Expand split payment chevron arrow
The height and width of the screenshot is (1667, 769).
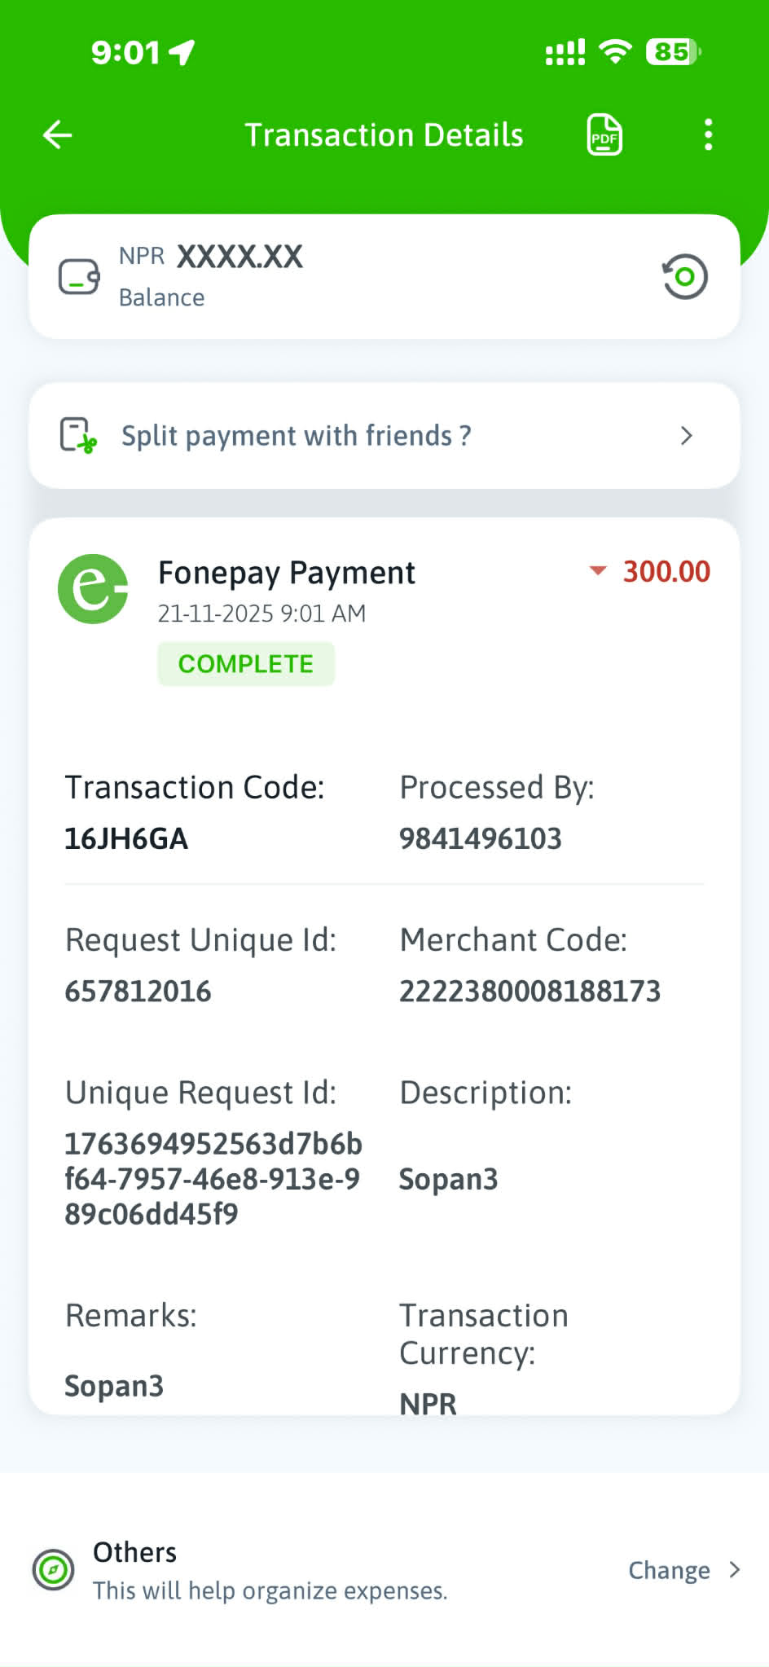pyautogui.click(x=686, y=436)
